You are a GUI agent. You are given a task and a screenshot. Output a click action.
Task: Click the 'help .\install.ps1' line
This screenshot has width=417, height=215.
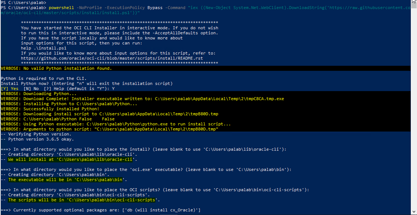(x=44, y=48)
